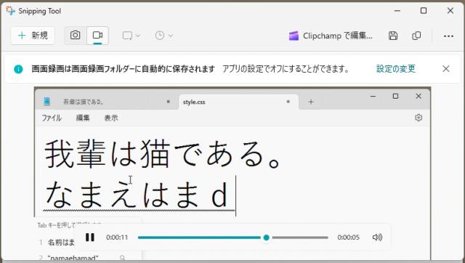Click the unsaved dot on style.css tab
Screen dimensions: 465x263
coord(288,102)
